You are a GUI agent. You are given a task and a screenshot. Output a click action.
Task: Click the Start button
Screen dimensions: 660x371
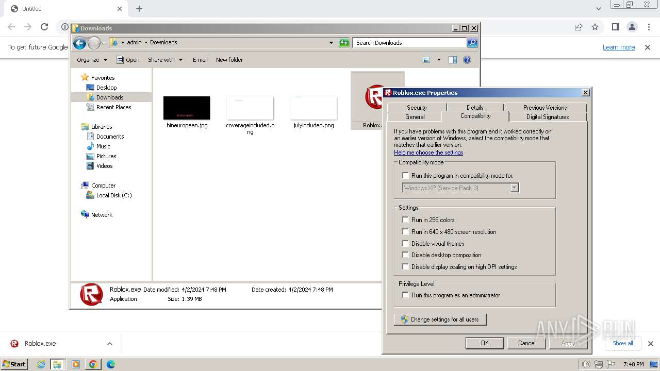[x=14, y=364]
